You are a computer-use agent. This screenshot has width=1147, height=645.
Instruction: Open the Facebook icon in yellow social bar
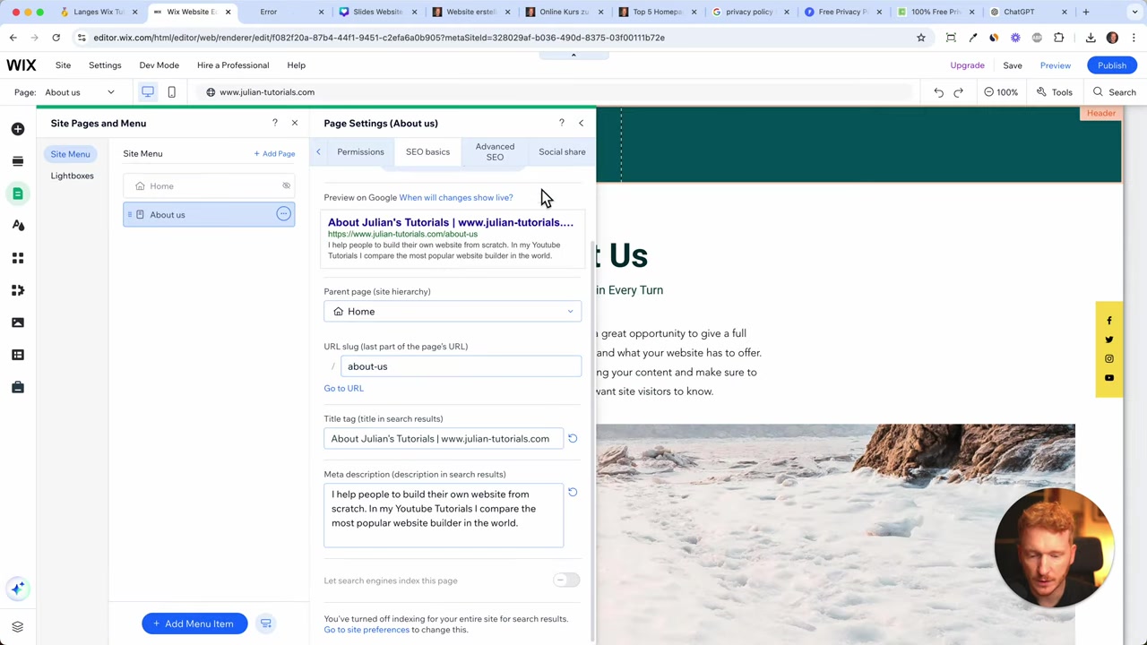tap(1109, 321)
